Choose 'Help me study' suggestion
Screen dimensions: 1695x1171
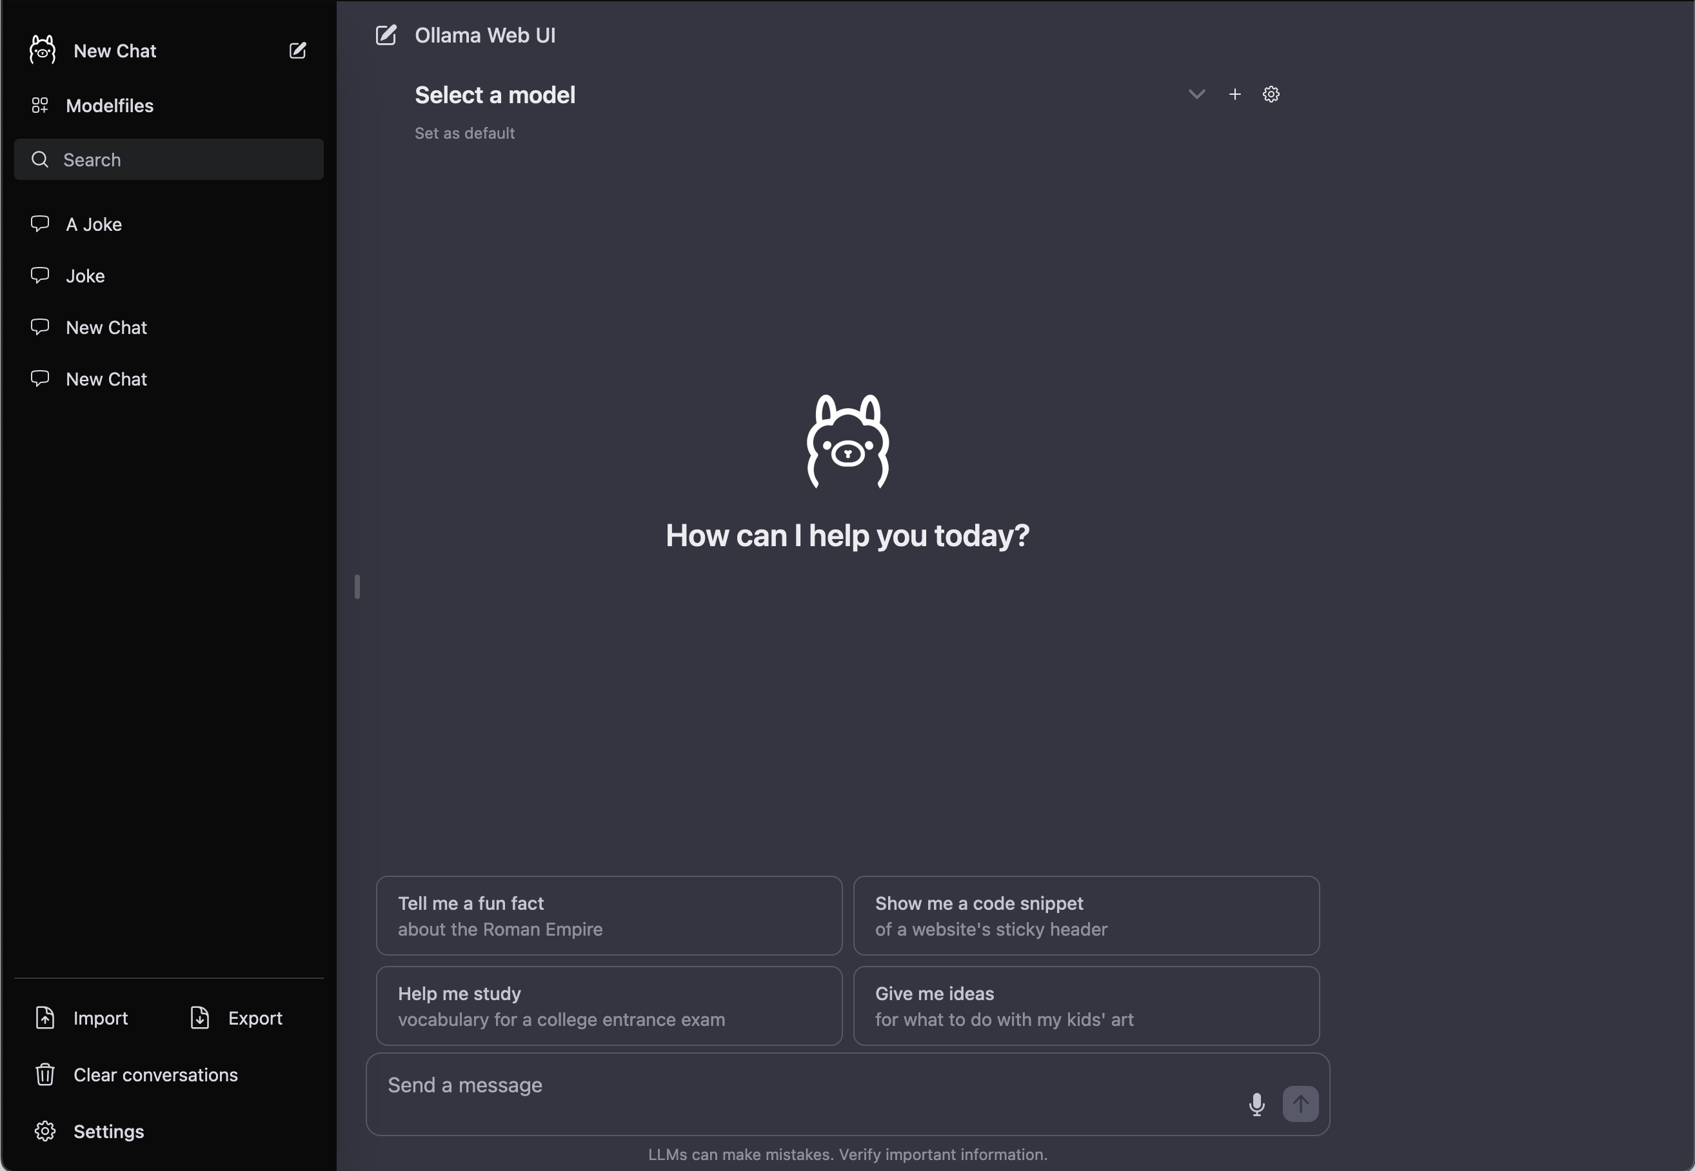click(x=609, y=1006)
